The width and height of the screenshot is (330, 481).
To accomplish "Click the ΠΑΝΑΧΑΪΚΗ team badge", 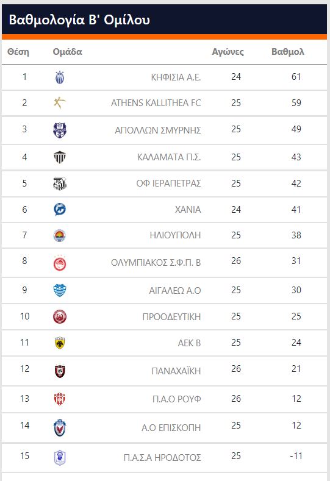I will [60, 371].
